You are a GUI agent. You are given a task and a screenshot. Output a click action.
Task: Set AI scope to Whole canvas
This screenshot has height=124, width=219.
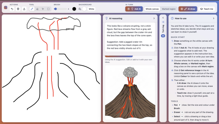(152, 9)
